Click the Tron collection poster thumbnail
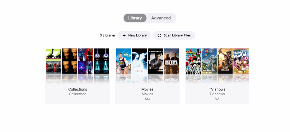The width and height of the screenshot is (290, 132). pyautogui.click(x=102, y=61)
